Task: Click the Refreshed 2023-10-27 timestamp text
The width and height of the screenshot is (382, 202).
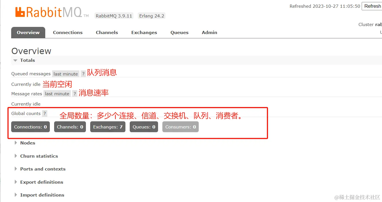Action: [325, 6]
